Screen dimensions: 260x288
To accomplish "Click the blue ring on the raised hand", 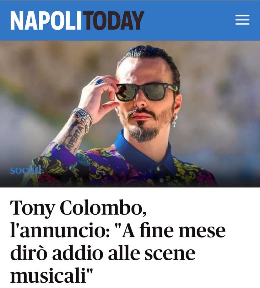I will point(99,81).
